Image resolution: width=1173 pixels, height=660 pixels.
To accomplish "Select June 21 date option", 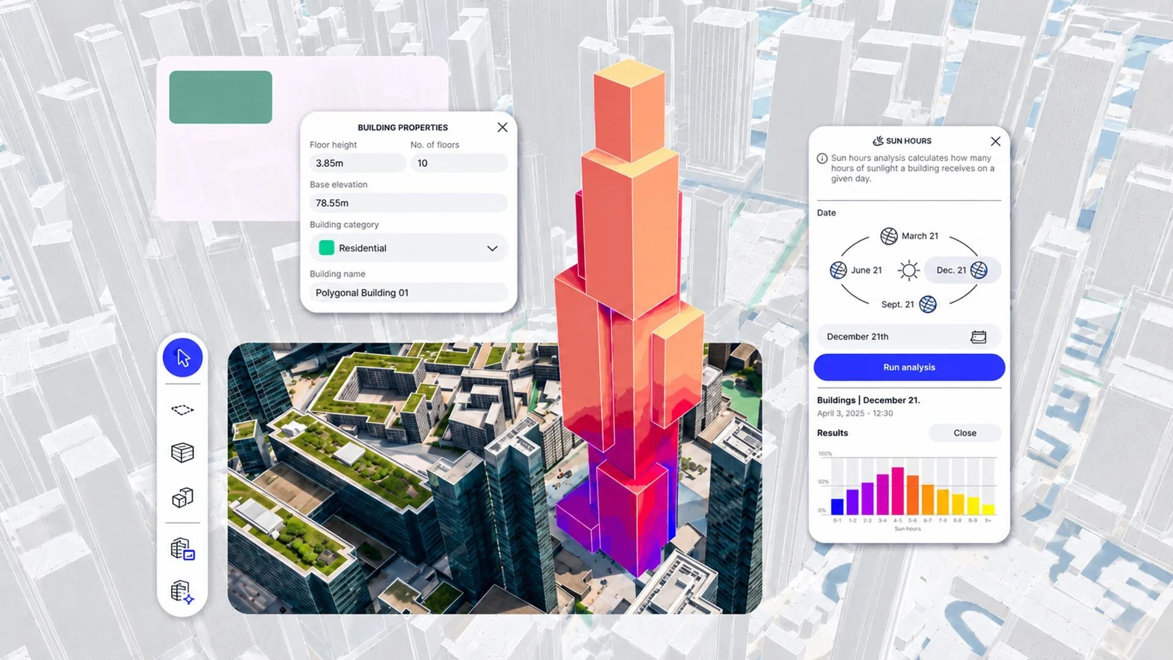I will coord(856,270).
